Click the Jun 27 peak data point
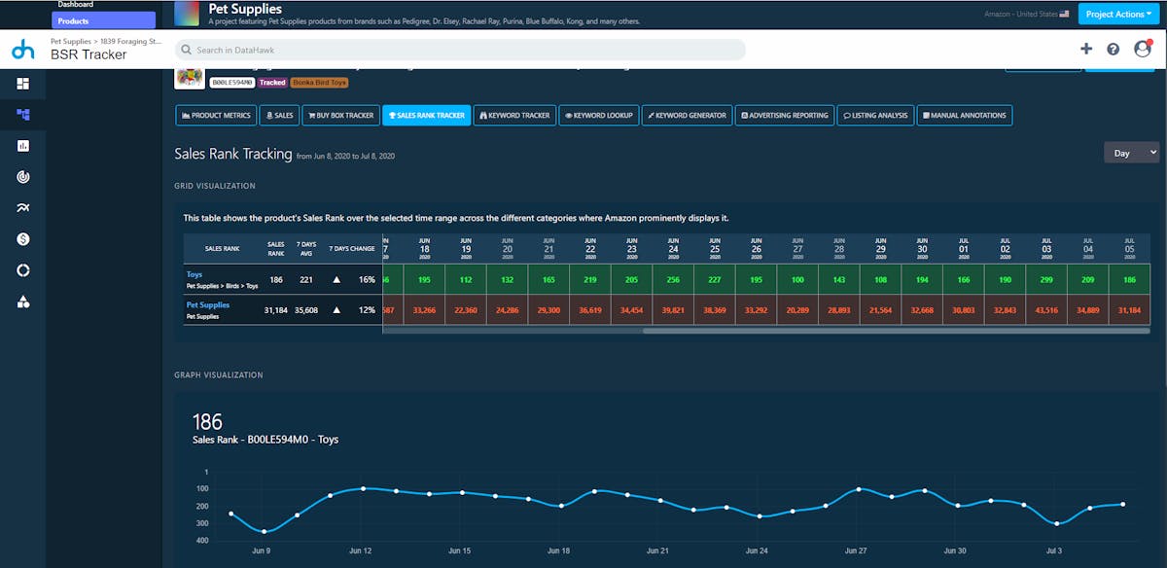Image resolution: width=1167 pixels, height=568 pixels. tap(859, 489)
